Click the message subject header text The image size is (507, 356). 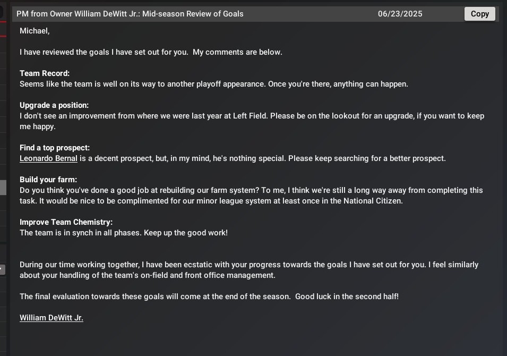pyautogui.click(x=130, y=14)
